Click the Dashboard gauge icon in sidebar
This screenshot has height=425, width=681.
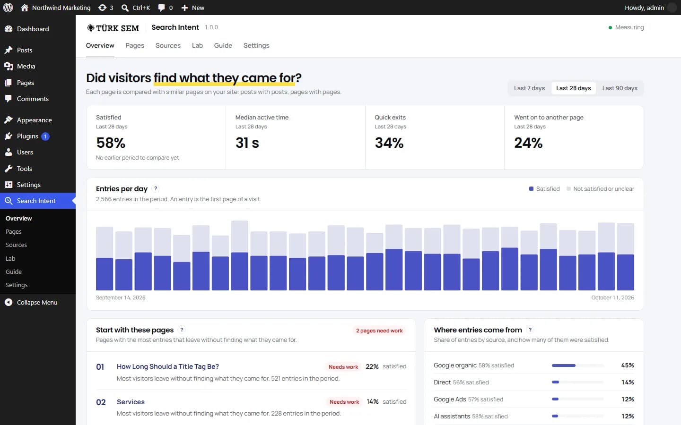coord(9,29)
